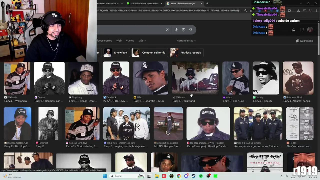This screenshot has width=320, height=180.
Task: Open Chrome three-dot menu
Action: click(316, 10)
